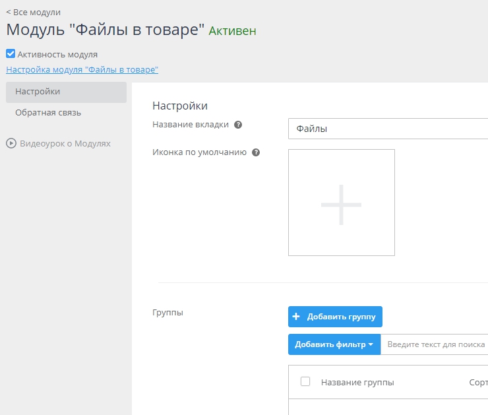This screenshot has width=488, height=415.
Task: Show the help hint for Иконка по умолчанию
Action: [x=256, y=152]
